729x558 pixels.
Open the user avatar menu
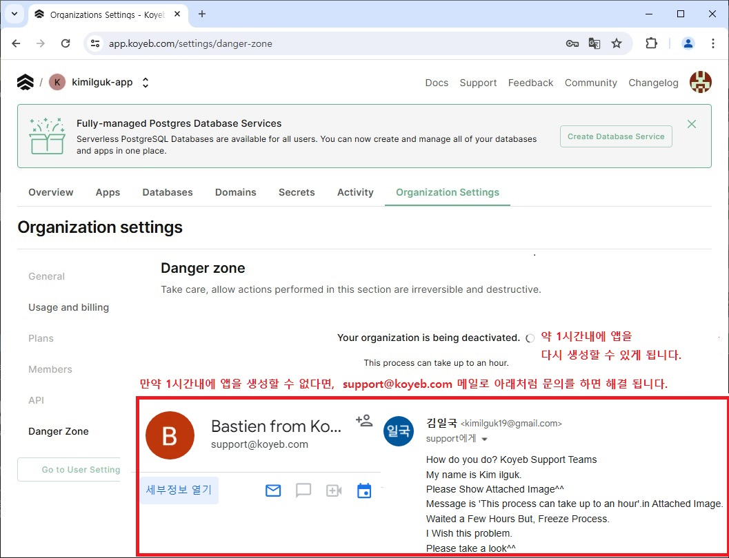[x=700, y=82]
